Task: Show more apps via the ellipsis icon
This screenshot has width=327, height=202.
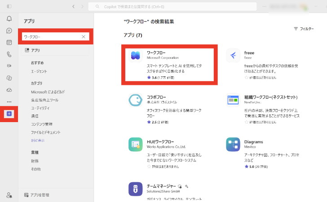Action: [x=9, y=102]
